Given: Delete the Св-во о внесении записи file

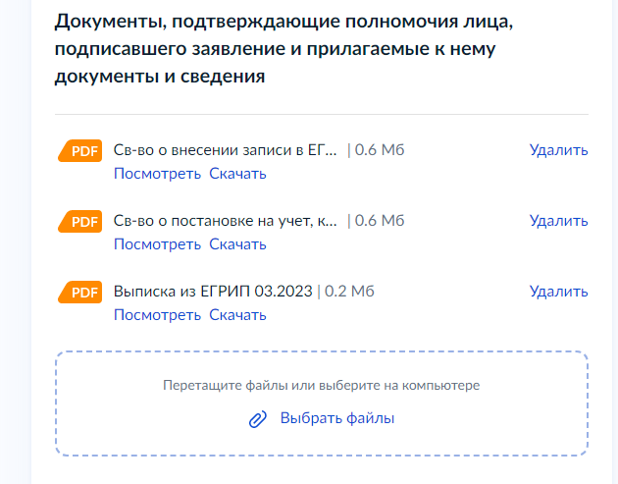Looking at the screenshot, I should click(x=558, y=150).
